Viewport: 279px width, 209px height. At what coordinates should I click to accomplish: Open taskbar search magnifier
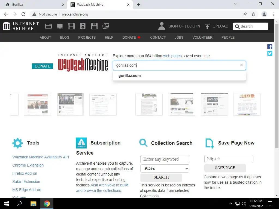coord(20,204)
